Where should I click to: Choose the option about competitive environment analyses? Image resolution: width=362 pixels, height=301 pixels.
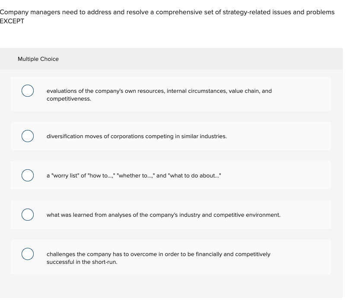[x=163, y=215]
